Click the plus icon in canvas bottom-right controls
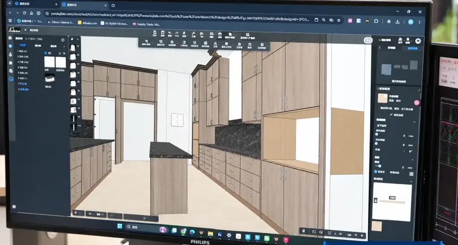 (362, 235)
